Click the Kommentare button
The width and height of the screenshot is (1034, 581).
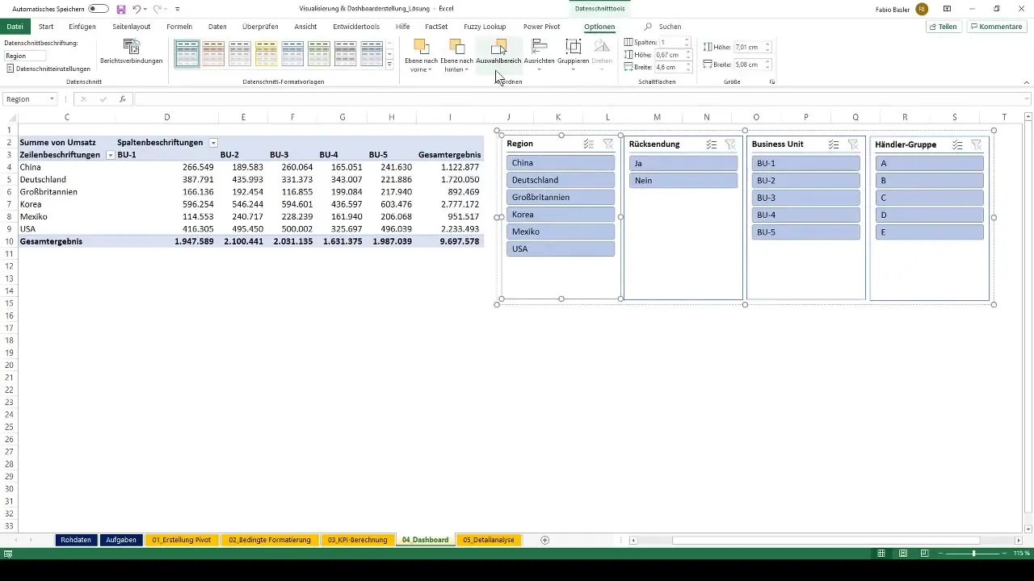[x=997, y=27]
